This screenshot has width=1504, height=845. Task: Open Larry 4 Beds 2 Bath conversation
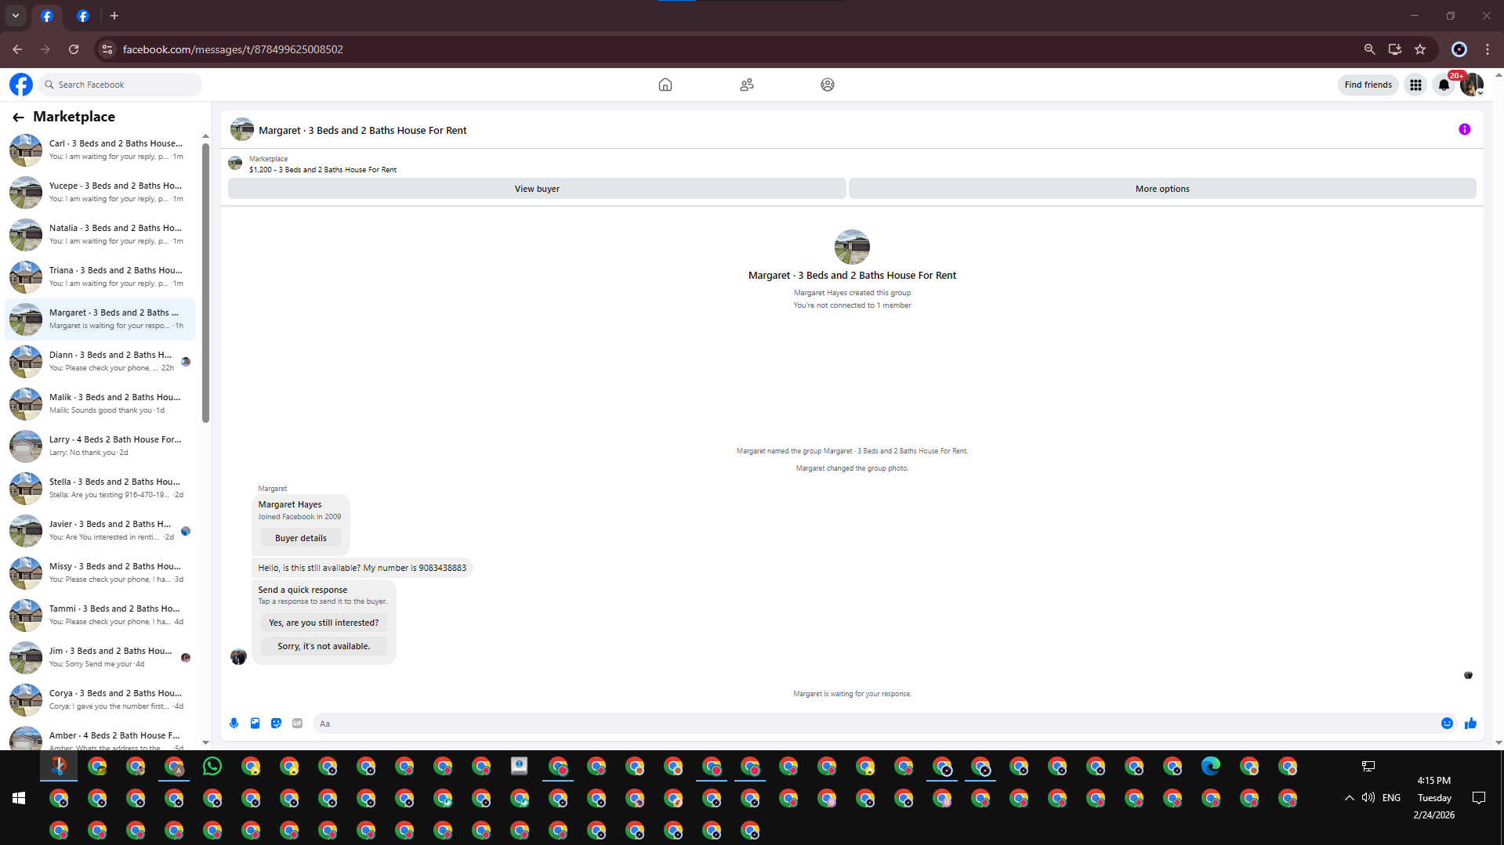[100, 446]
